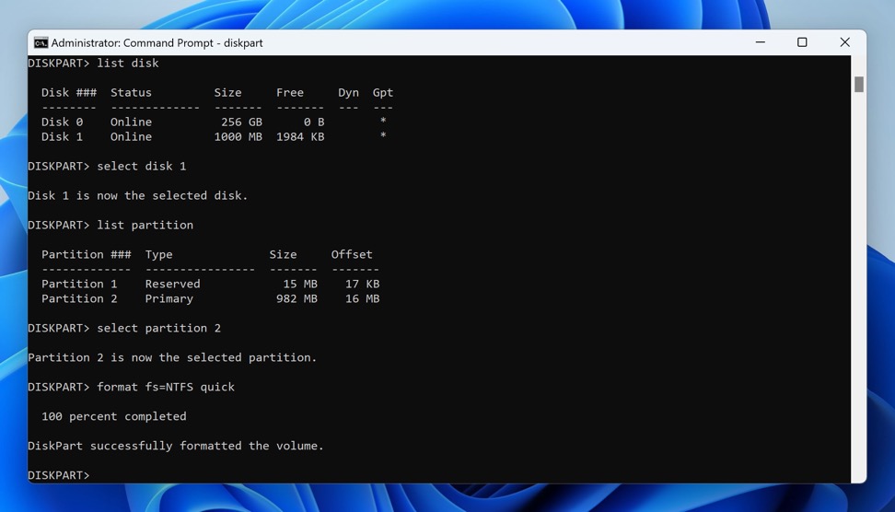This screenshot has height=512, width=895.
Task: Click 'Online' status of Disk 1
Action: click(132, 137)
